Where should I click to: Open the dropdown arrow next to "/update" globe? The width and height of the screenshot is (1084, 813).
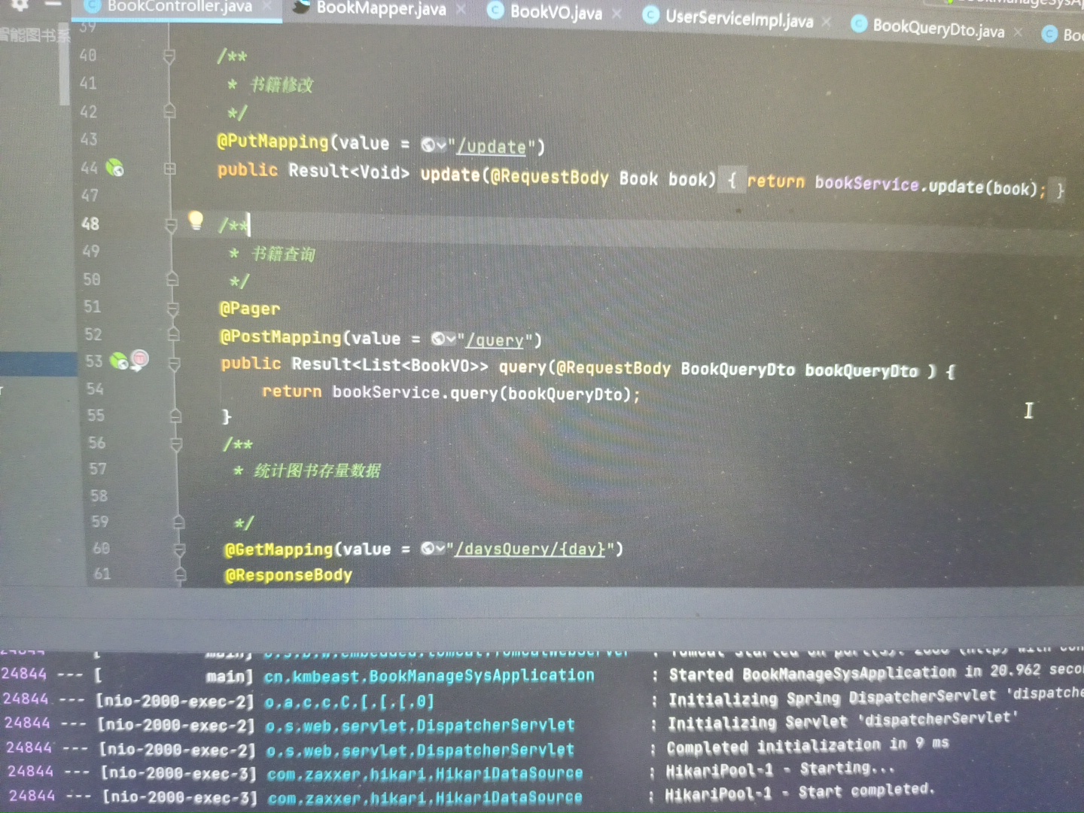442,145
